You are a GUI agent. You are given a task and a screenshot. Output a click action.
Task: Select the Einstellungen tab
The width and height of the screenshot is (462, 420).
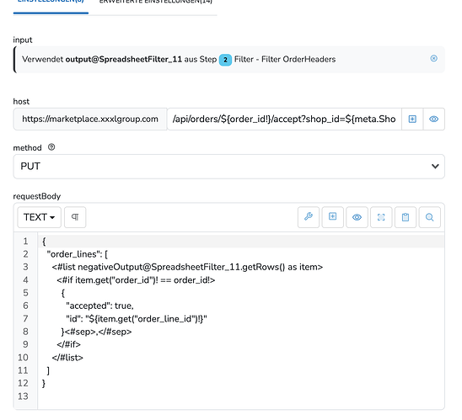(51, 2)
